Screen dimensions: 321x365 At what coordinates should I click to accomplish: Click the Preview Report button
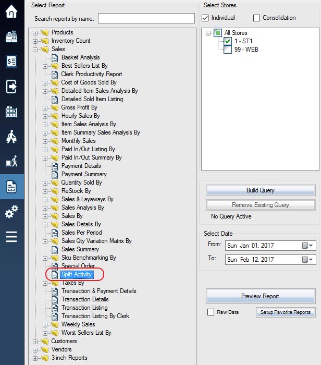261,296
